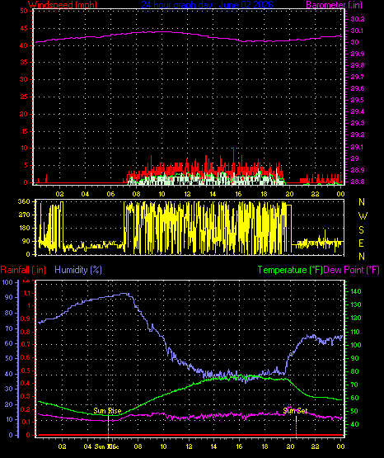Select the Humidity (%) legend label
Screen dimensions: 384x458
click(78, 270)
